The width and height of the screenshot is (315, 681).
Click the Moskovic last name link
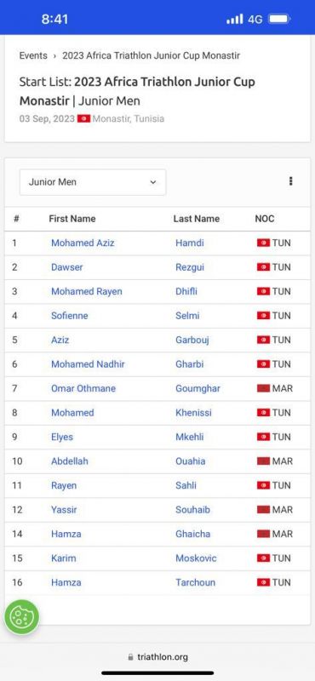(x=196, y=558)
